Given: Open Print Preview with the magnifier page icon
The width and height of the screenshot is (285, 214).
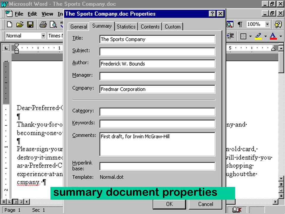Looking at the screenshot, I should click(53, 24).
